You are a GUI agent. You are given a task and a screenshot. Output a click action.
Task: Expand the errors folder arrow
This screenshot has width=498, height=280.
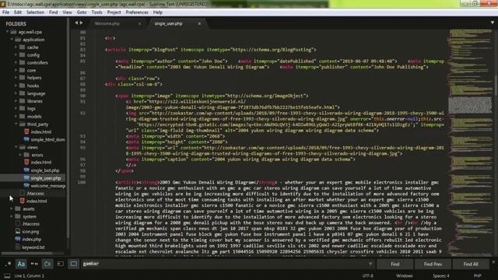pos(20,155)
